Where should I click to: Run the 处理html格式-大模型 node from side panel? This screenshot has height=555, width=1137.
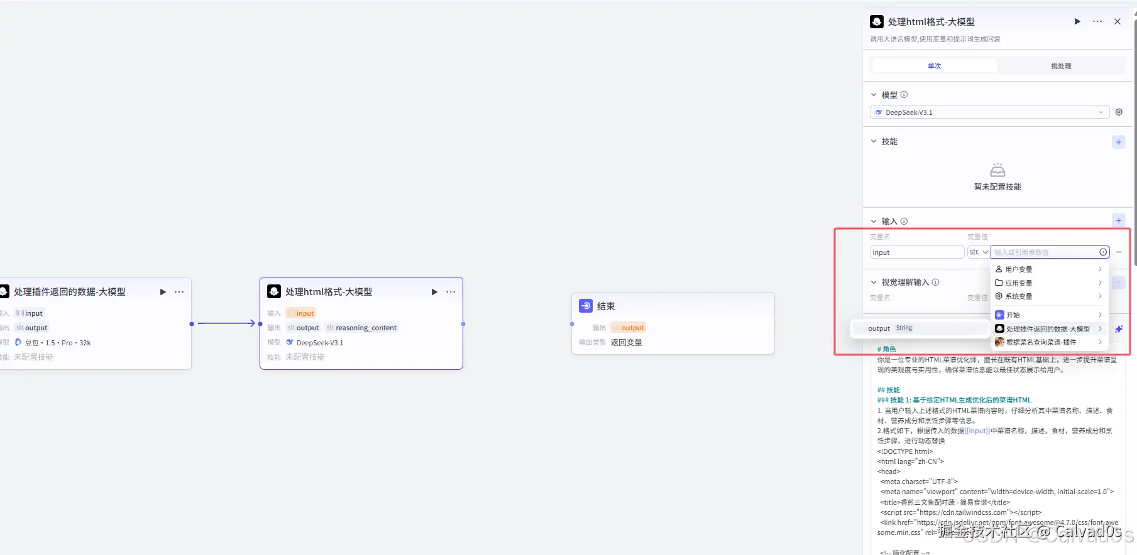click(1077, 21)
